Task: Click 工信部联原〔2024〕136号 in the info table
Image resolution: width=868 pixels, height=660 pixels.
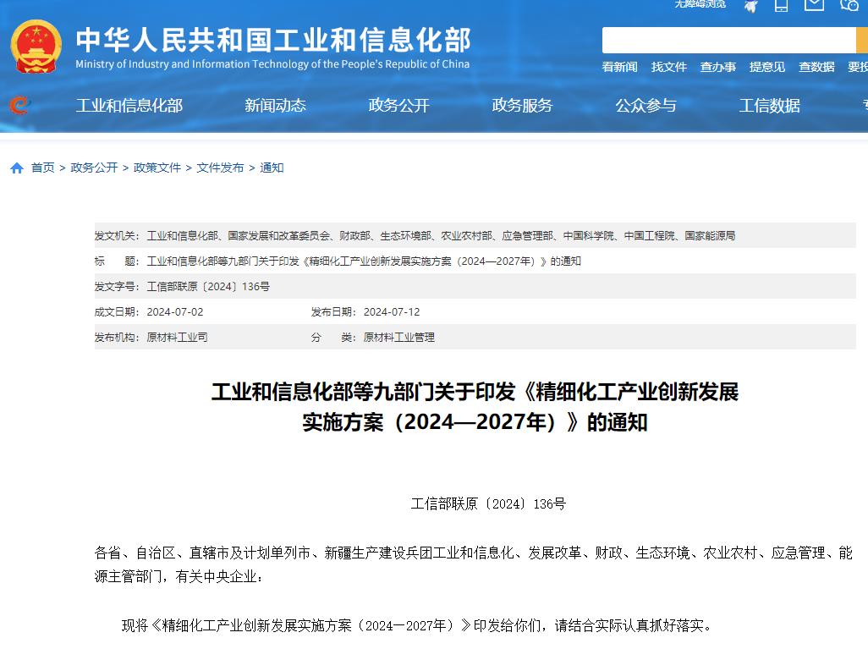Action: (x=208, y=287)
